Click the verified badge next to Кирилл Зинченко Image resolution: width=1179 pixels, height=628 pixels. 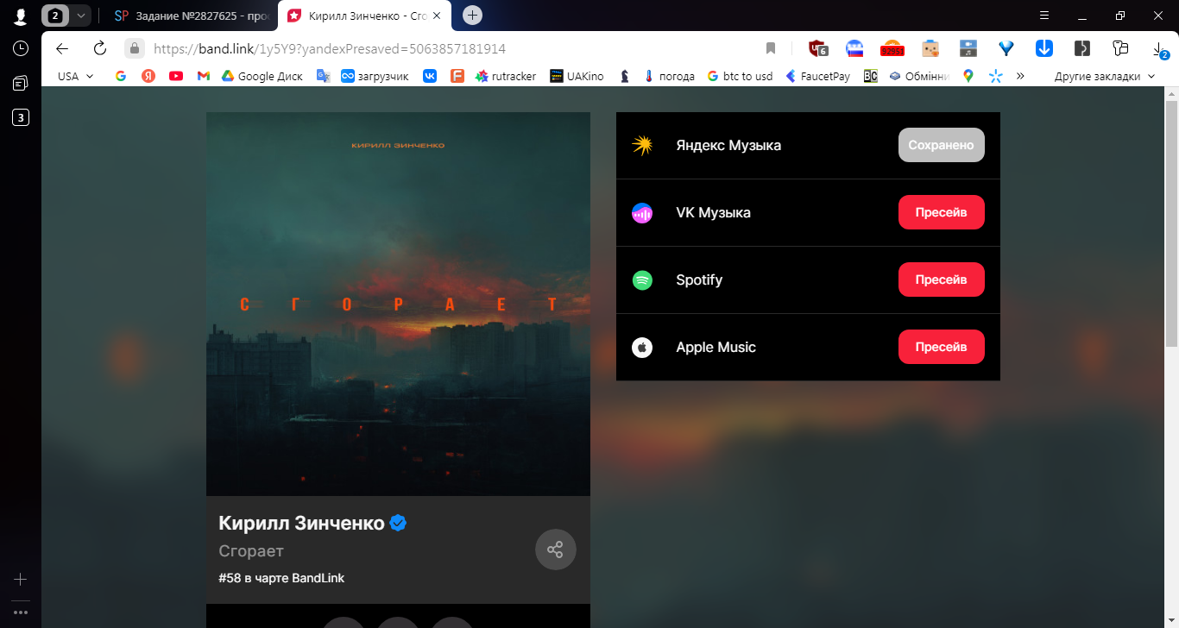coord(398,522)
